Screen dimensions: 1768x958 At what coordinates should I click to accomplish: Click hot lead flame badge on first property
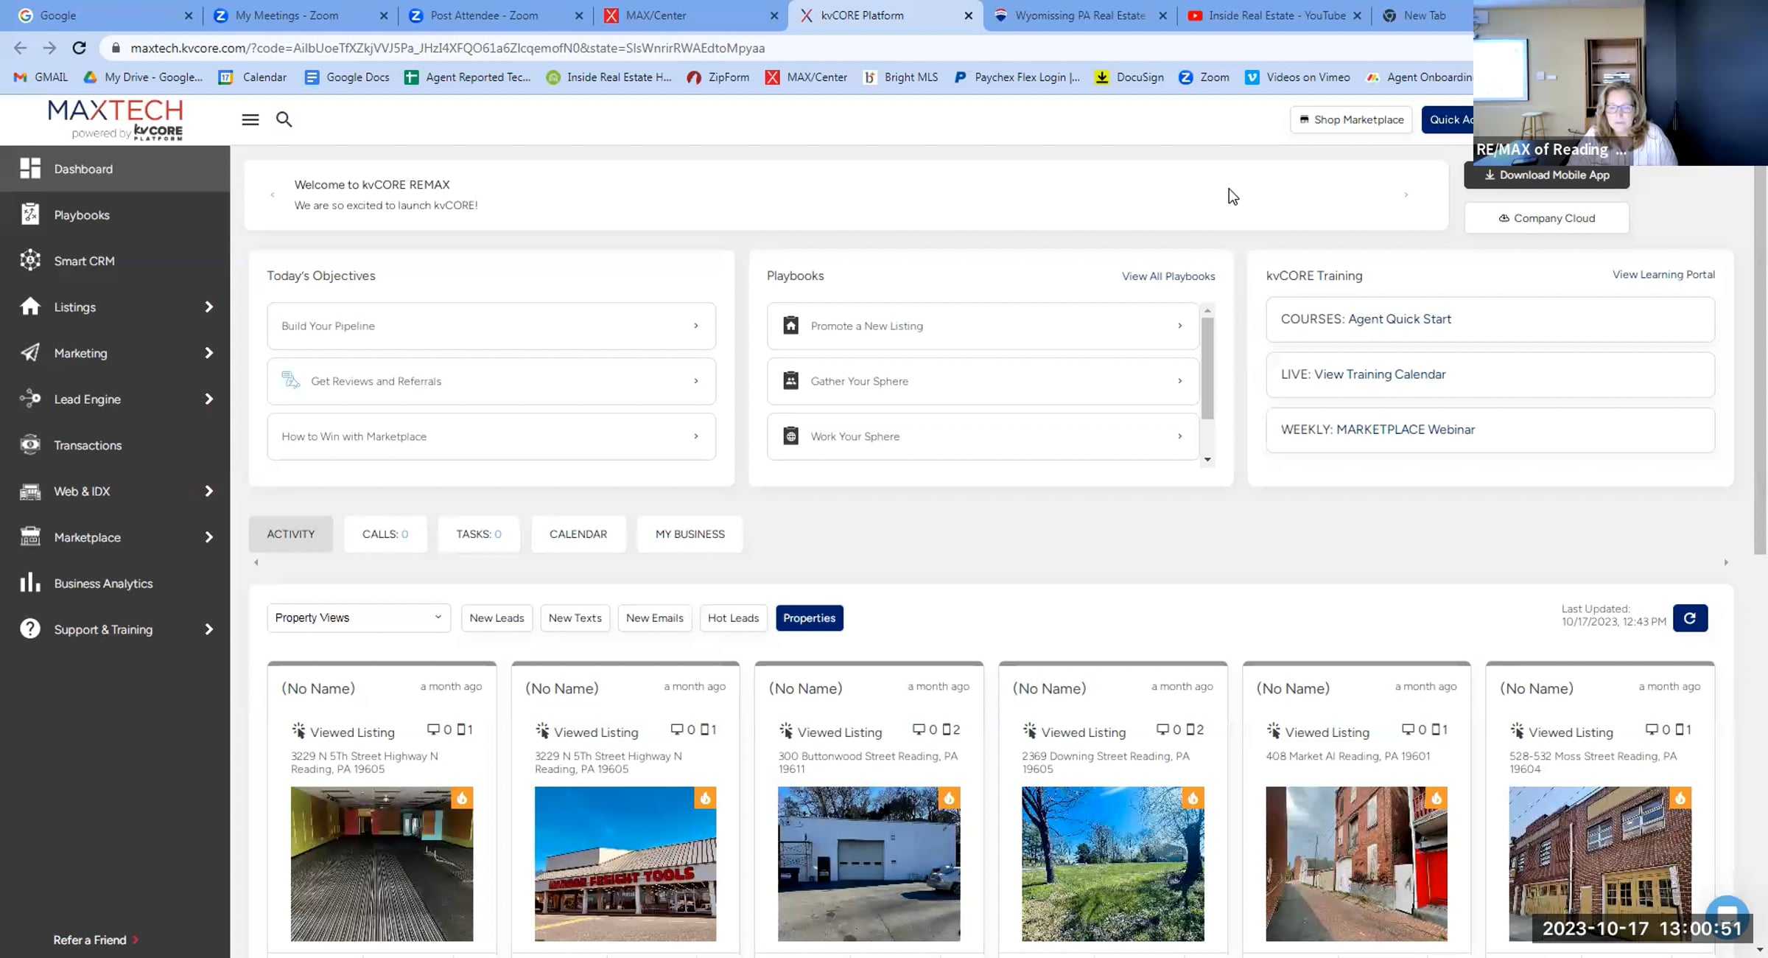point(462,798)
